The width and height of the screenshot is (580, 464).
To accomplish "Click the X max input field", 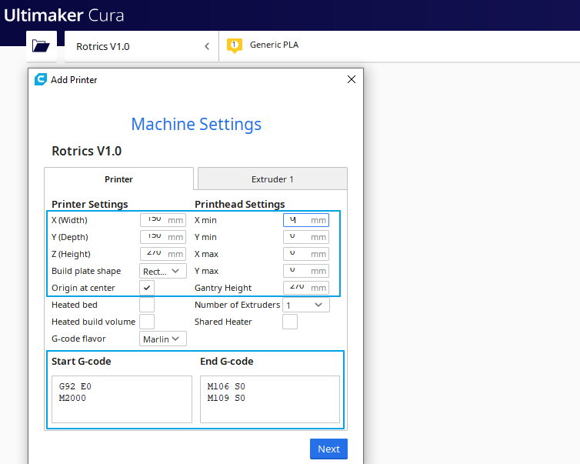I will 306,254.
